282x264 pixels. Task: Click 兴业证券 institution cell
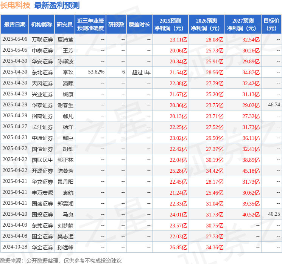42,94
